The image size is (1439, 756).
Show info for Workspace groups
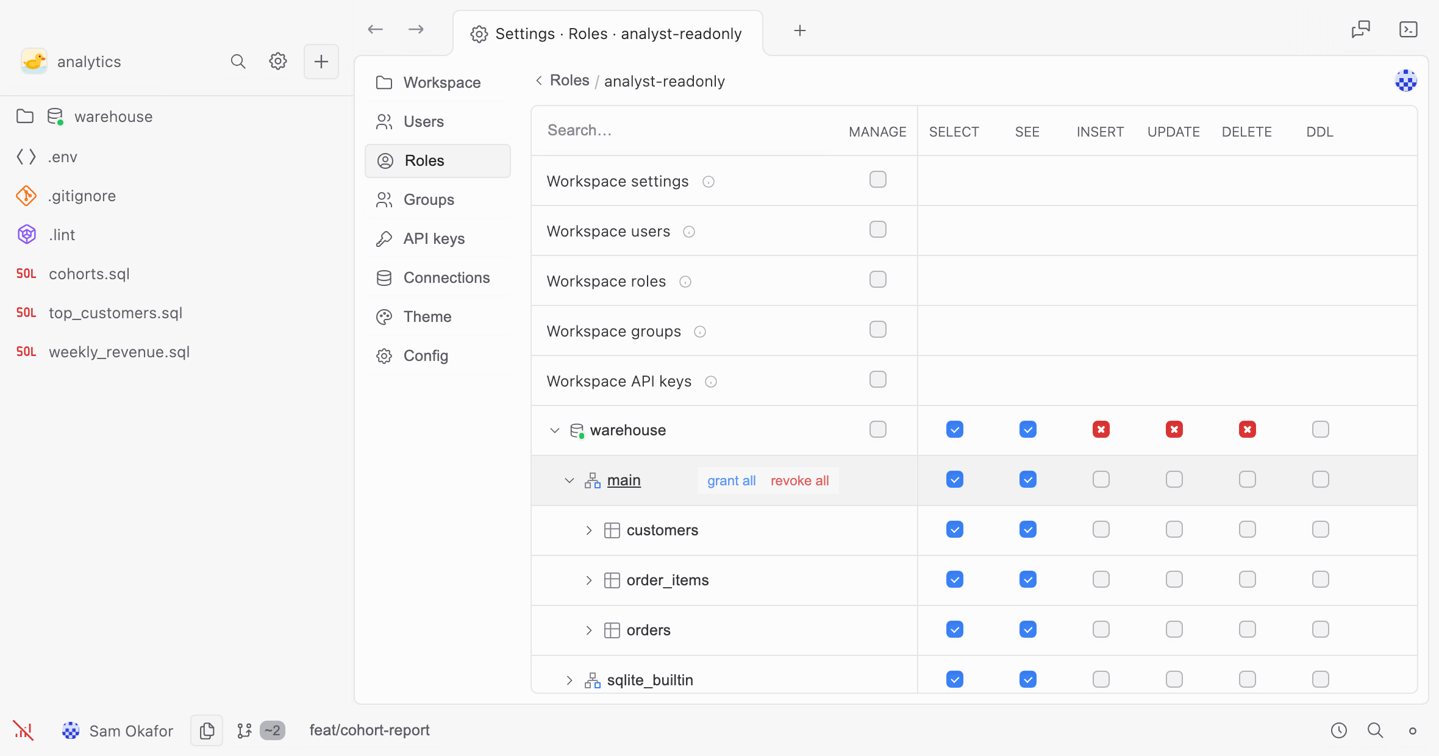700,332
